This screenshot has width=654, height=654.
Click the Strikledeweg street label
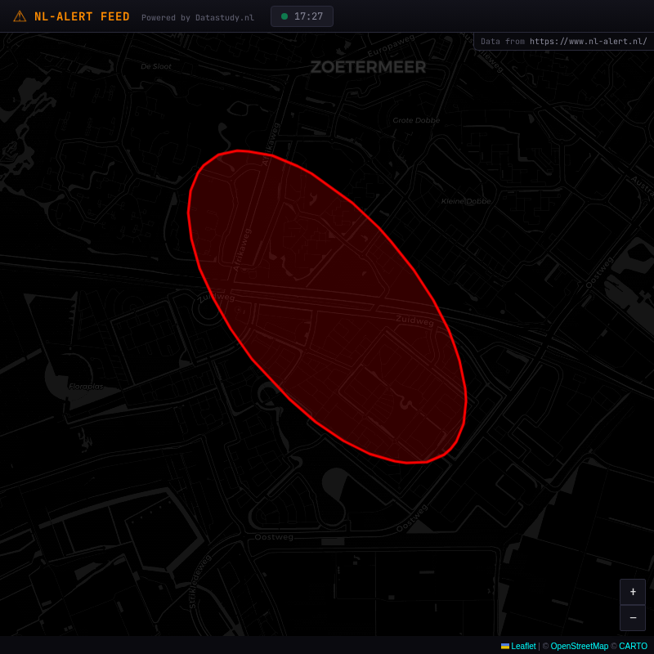coord(200,581)
